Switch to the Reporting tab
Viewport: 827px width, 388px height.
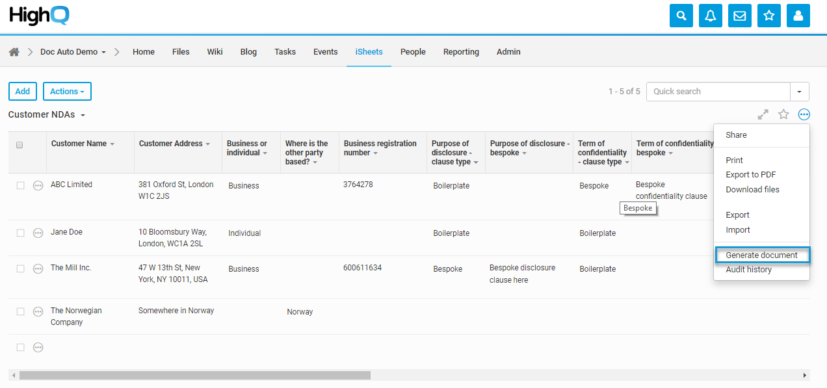[461, 52]
